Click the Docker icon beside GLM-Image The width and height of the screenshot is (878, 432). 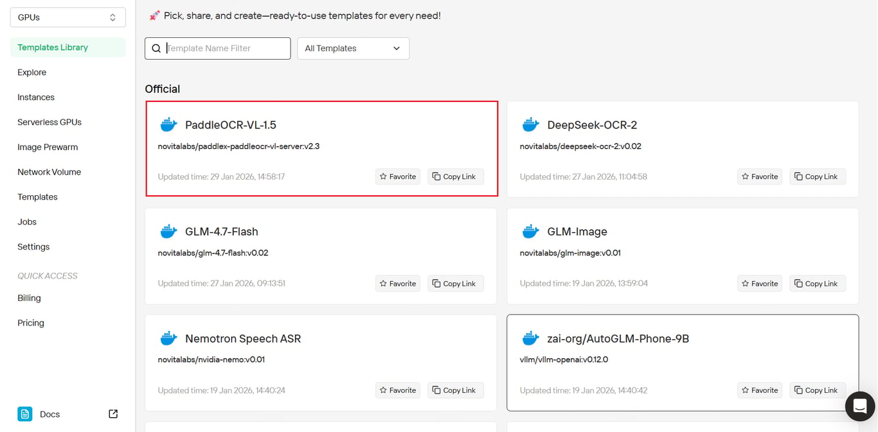[530, 231]
